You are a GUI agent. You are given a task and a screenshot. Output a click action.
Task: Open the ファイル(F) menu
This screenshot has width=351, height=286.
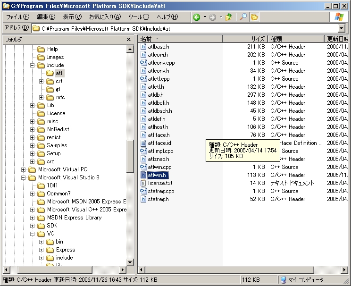[17, 17]
